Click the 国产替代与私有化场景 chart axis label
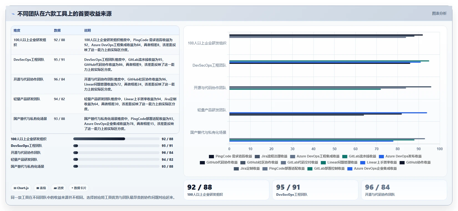The image size is (458, 211). point(208,133)
